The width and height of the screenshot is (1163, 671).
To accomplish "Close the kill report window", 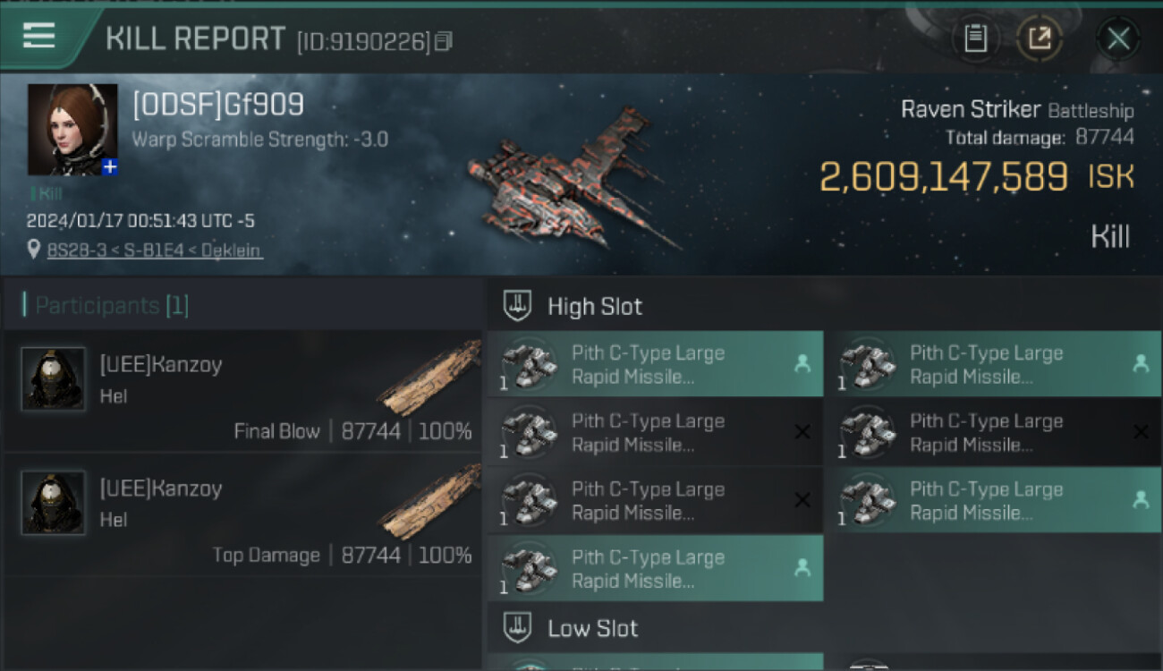I will (1117, 38).
